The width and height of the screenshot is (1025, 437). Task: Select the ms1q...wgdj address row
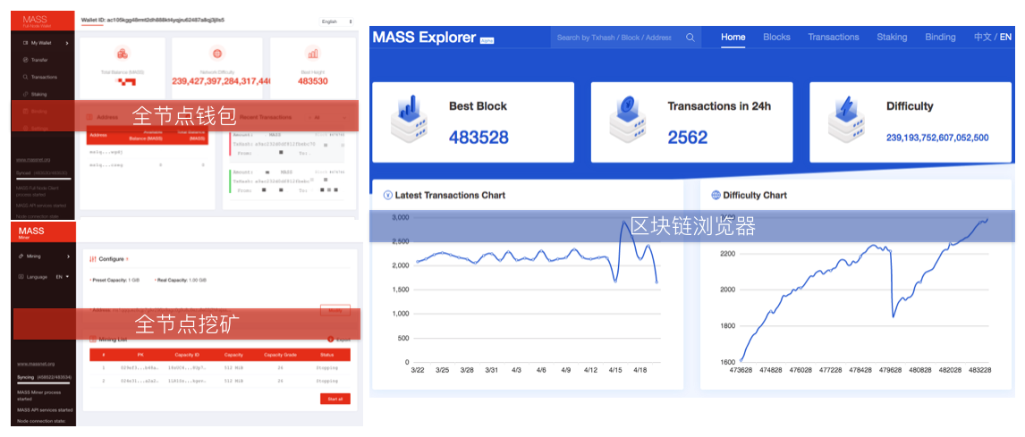click(x=148, y=152)
